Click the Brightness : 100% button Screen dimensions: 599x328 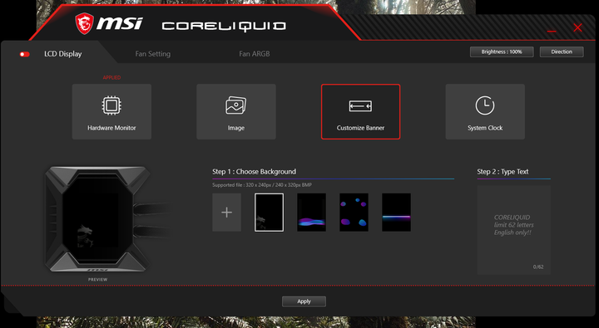click(x=502, y=51)
